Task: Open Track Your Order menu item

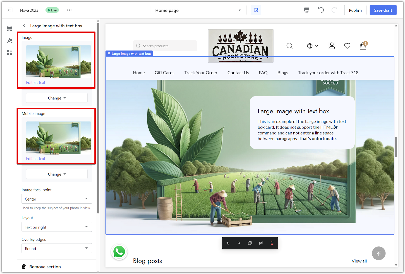Action: (201, 73)
